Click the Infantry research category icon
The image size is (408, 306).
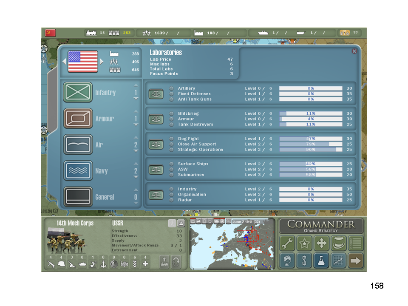pyautogui.click(x=78, y=92)
